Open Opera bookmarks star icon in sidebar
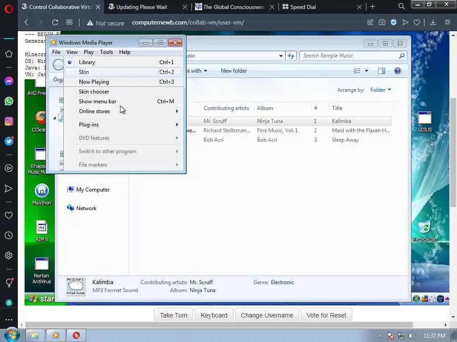The image size is (457, 342). tap(9, 54)
